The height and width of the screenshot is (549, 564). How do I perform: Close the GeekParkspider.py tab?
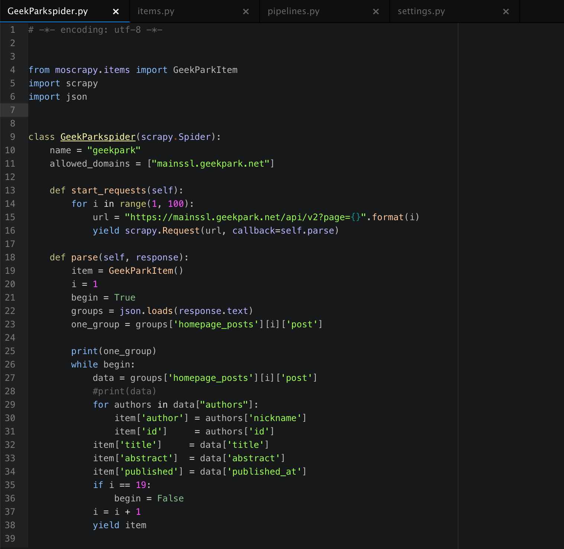[116, 12]
